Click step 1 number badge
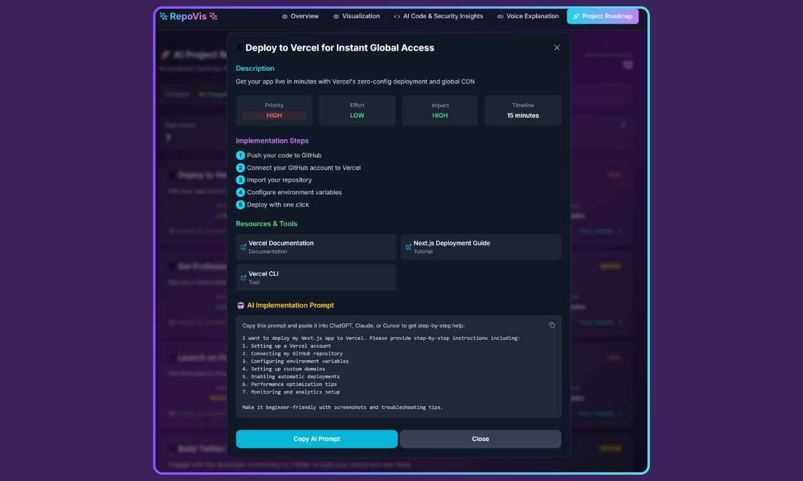 coord(240,155)
